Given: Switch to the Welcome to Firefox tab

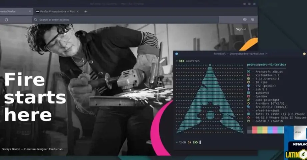Looking at the screenshot, I should pos(16,12).
